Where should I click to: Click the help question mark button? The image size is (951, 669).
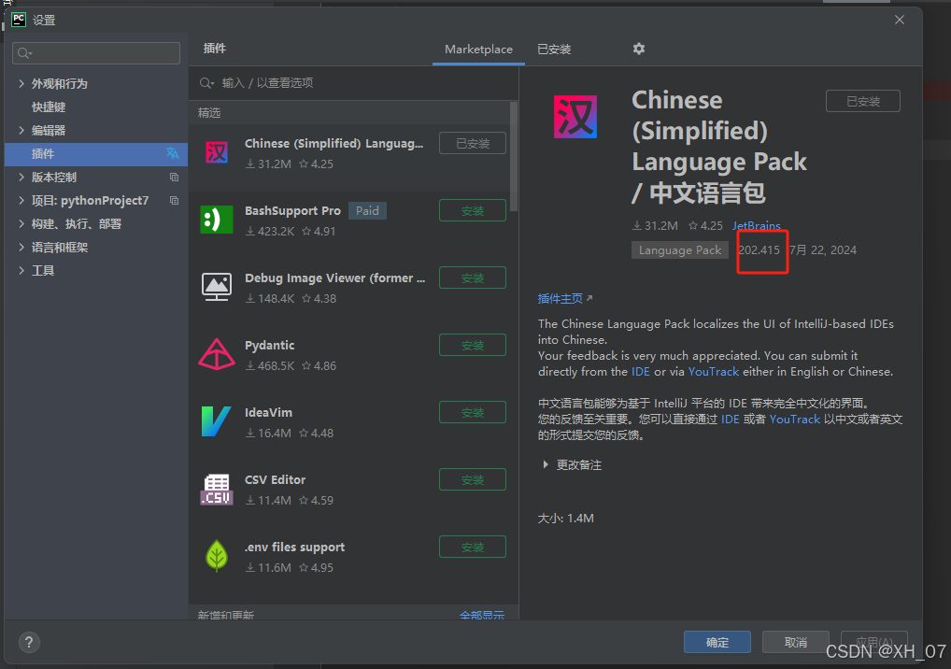coord(29,642)
